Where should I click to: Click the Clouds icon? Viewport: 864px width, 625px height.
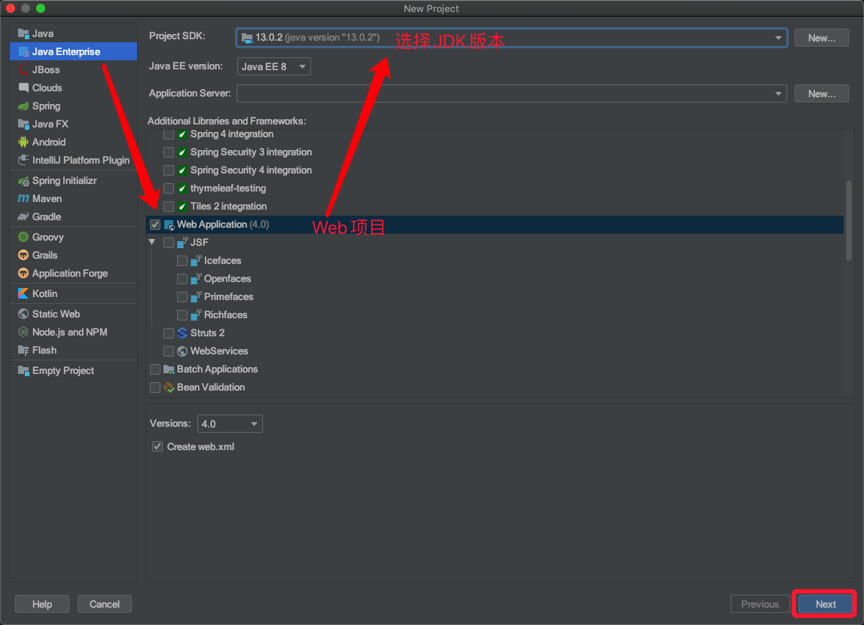point(23,87)
